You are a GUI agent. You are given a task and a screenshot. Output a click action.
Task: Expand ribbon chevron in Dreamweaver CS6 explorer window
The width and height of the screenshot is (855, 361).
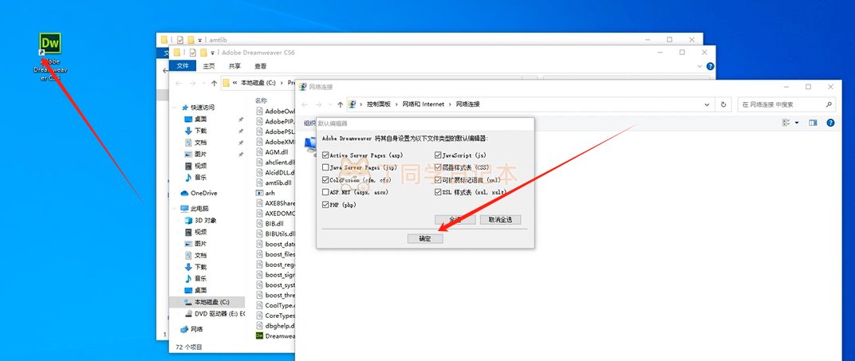click(x=701, y=66)
